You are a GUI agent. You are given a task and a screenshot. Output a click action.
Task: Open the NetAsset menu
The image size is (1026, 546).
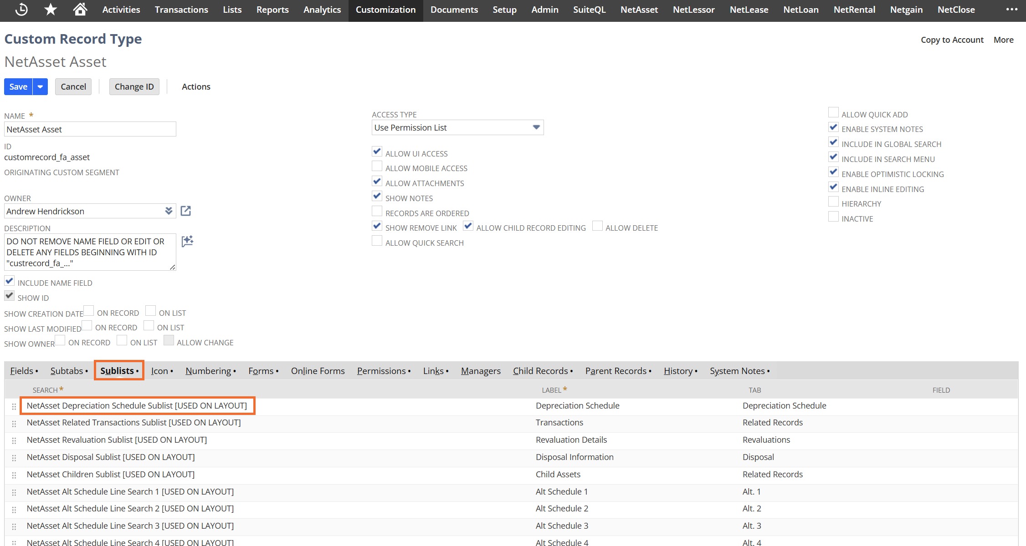pos(639,10)
